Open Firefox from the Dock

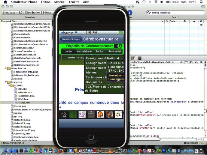tap(61, 151)
